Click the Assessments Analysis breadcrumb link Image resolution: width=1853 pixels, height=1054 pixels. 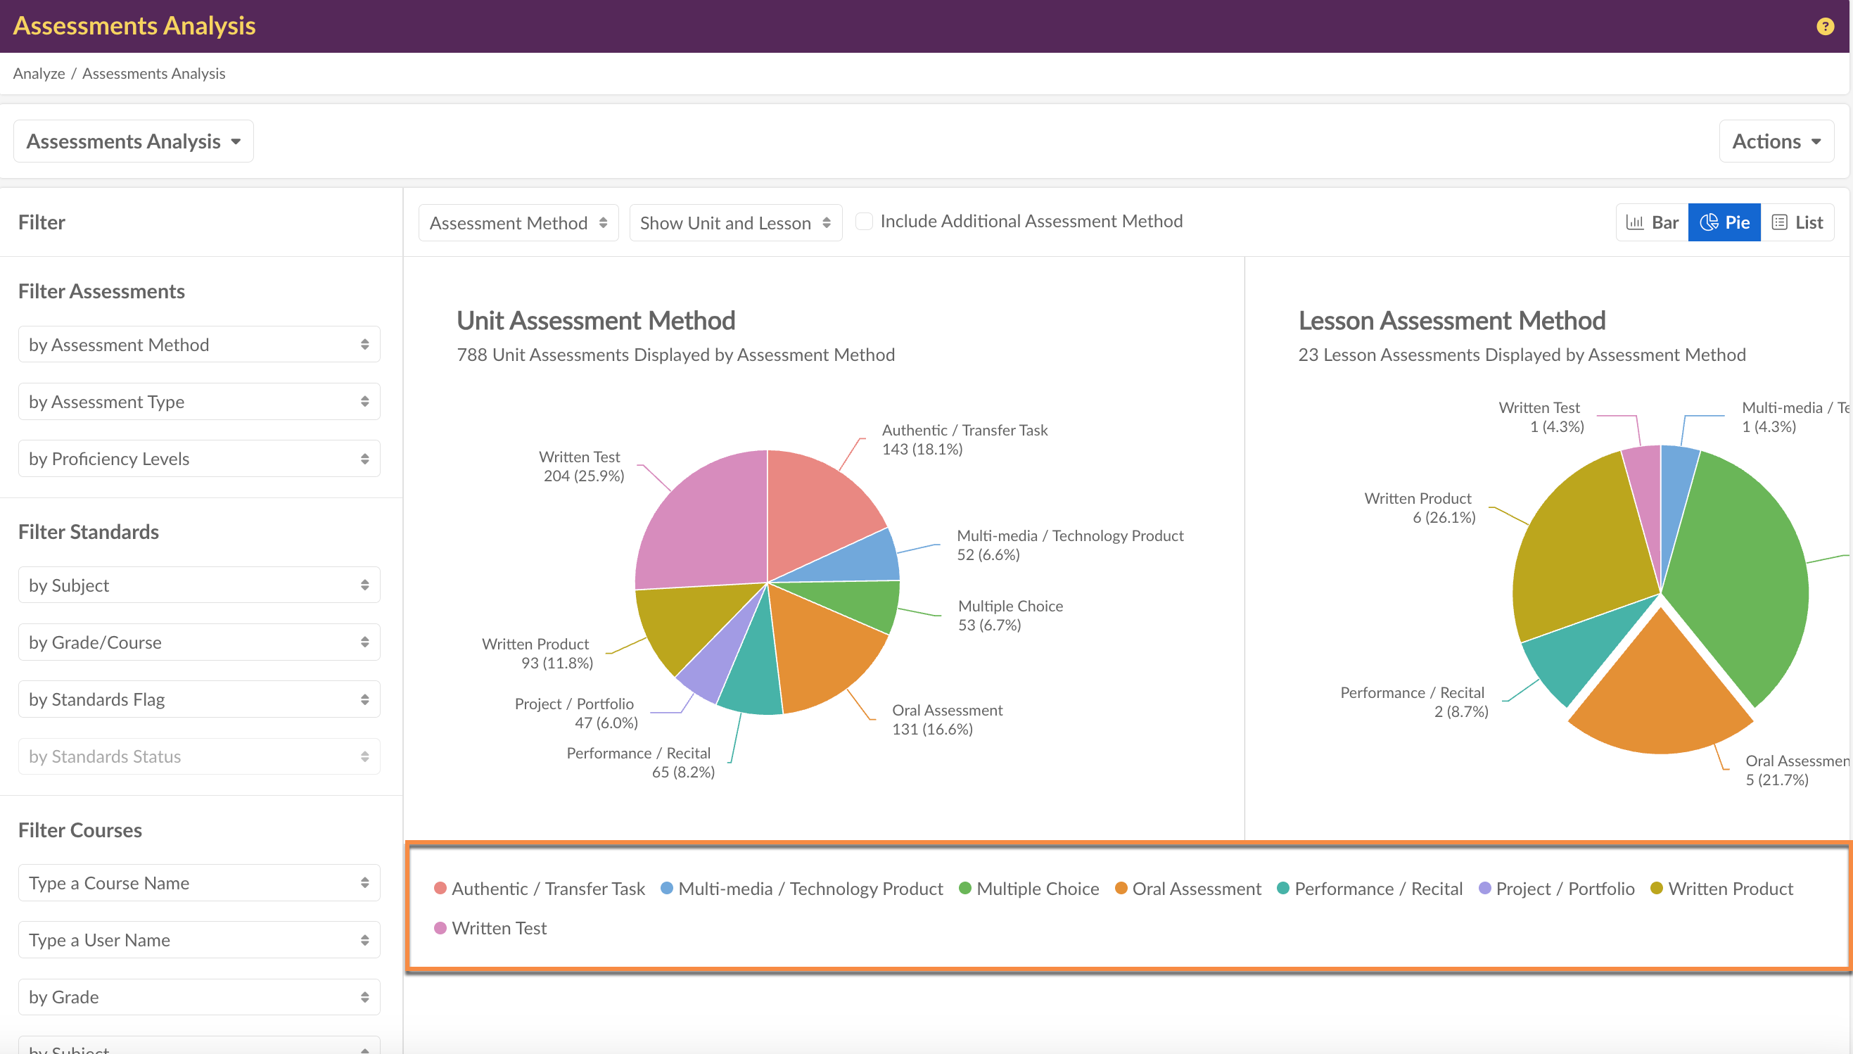coord(153,73)
